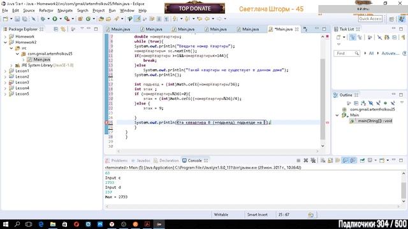Toggle Show Console on standard error

point(353,160)
